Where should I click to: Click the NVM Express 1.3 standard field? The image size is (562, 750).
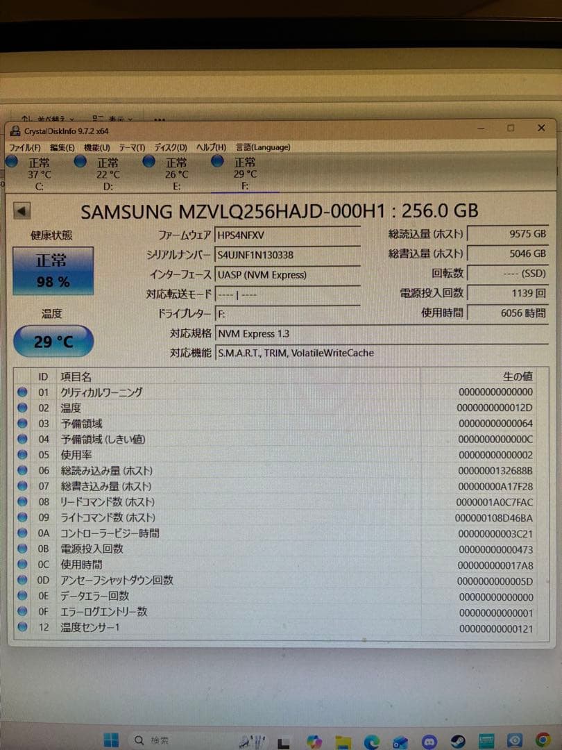coord(382,333)
